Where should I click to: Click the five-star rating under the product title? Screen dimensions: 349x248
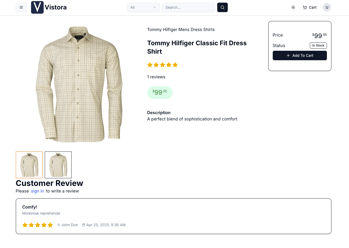pos(163,65)
